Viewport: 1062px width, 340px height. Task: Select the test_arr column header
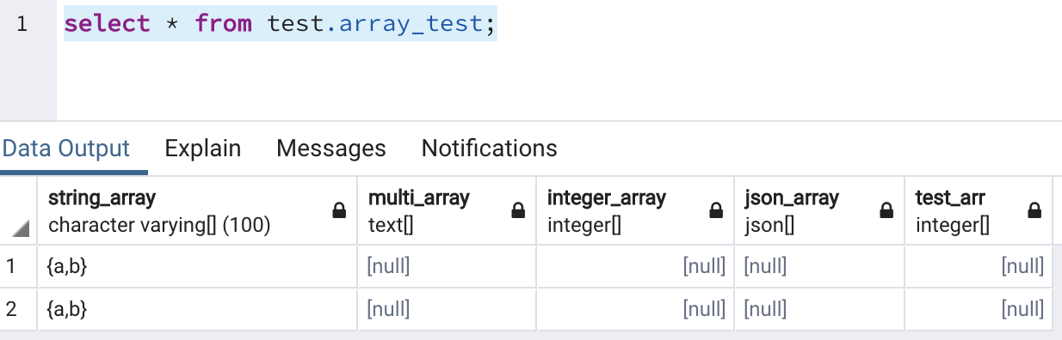pyautogui.click(x=979, y=210)
